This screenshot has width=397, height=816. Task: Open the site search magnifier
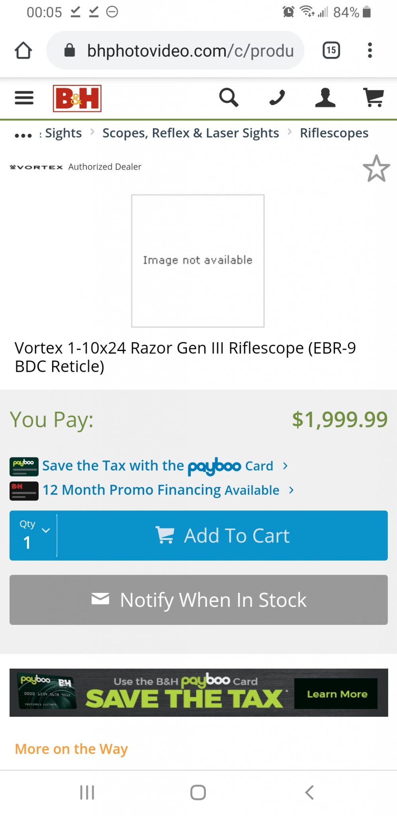click(229, 98)
